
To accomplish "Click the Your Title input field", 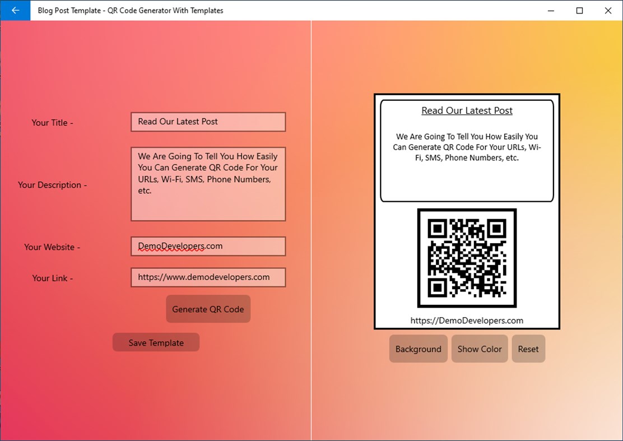I will pyautogui.click(x=208, y=122).
